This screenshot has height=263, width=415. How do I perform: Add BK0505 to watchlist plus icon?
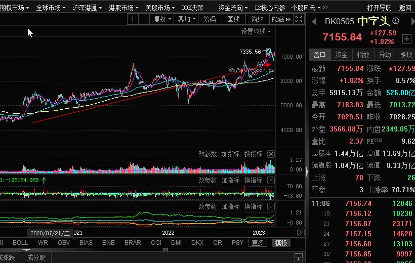pos(406,39)
